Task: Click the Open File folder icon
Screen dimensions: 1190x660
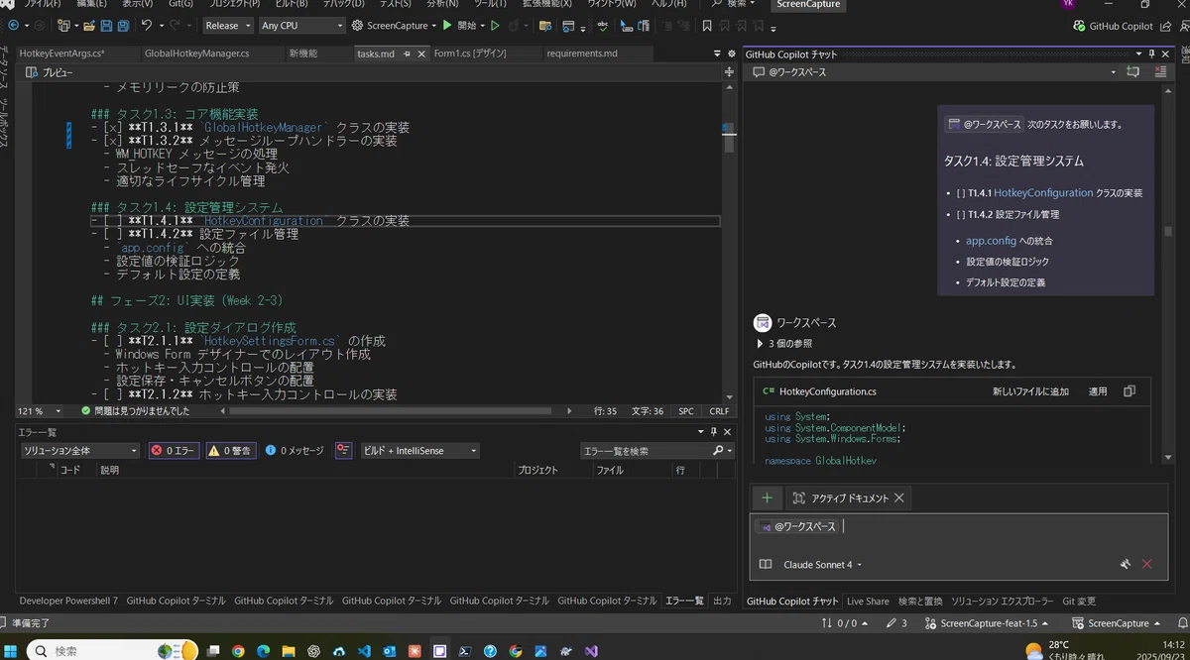Action: click(87, 26)
